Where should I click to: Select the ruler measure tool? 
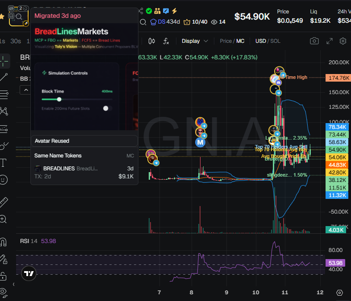click(4, 202)
